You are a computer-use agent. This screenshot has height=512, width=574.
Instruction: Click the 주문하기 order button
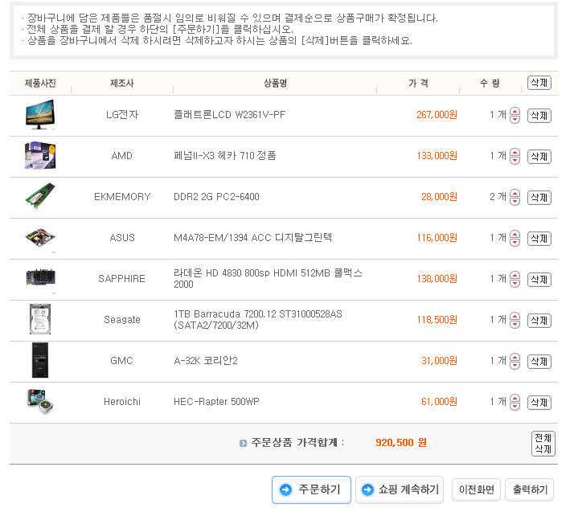tap(311, 489)
